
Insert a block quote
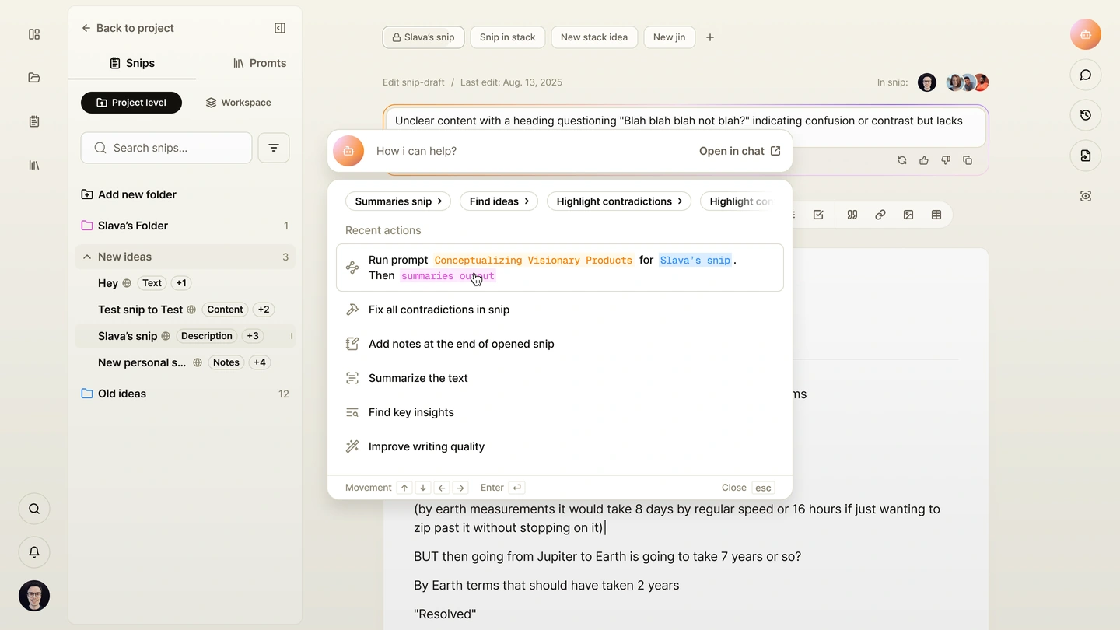pos(852,215)
